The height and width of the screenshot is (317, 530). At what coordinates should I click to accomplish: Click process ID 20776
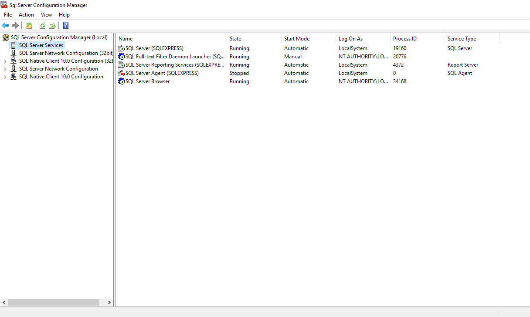(400, 57)
